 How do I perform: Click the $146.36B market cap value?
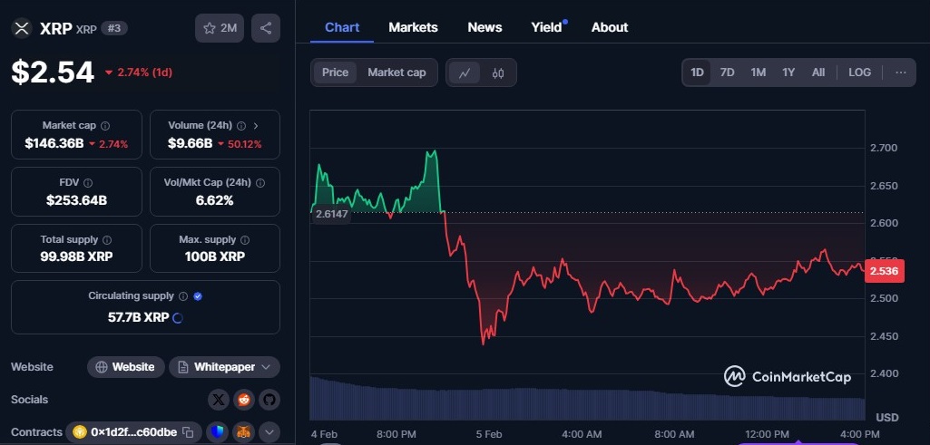[x=54, y=143]
